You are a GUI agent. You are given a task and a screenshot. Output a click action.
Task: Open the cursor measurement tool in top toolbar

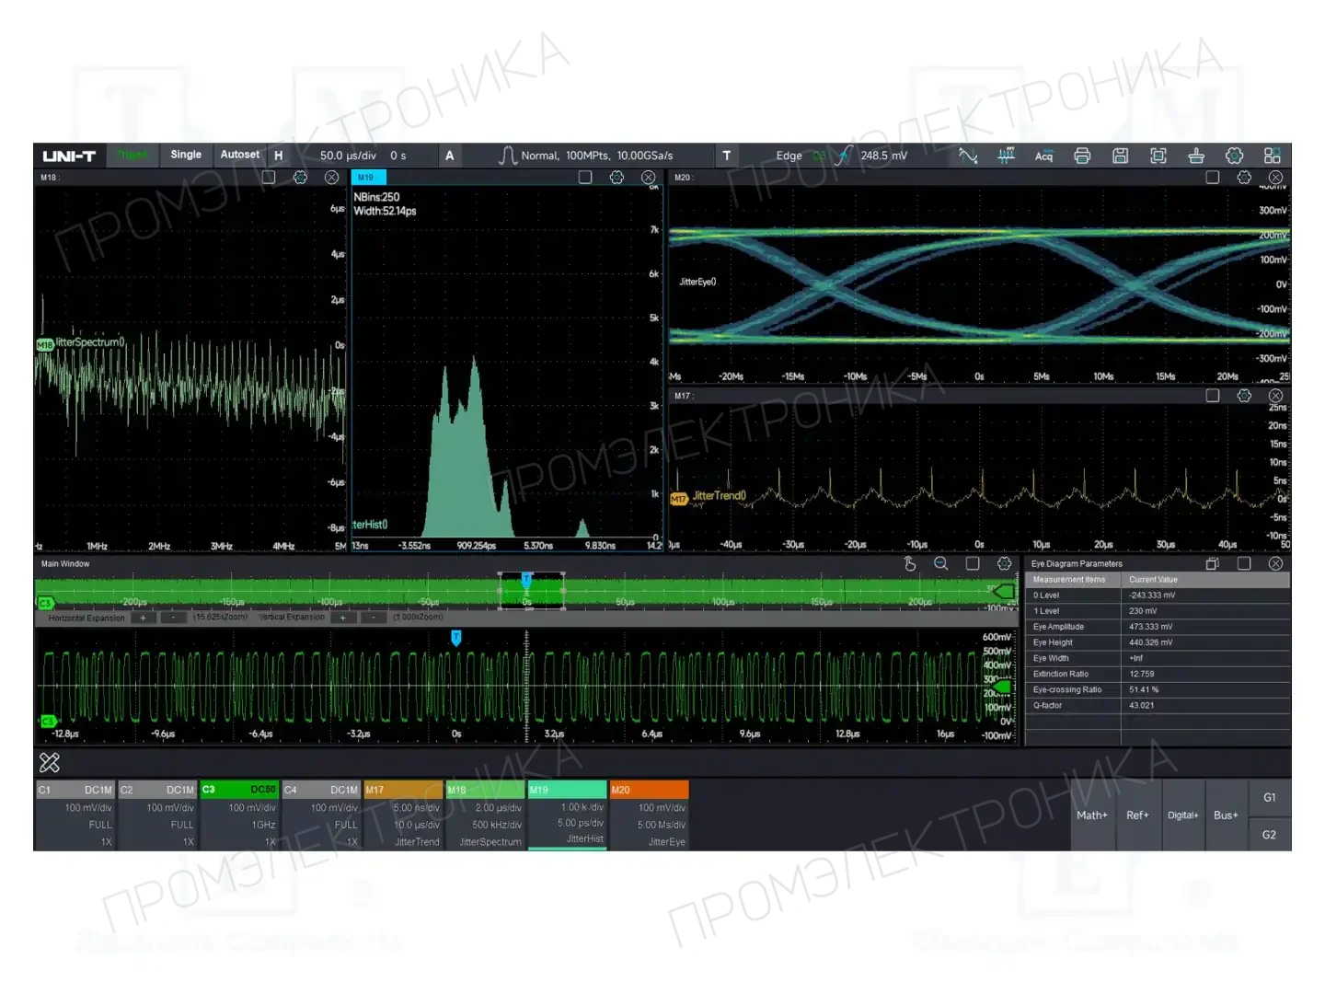pos(968,156)
